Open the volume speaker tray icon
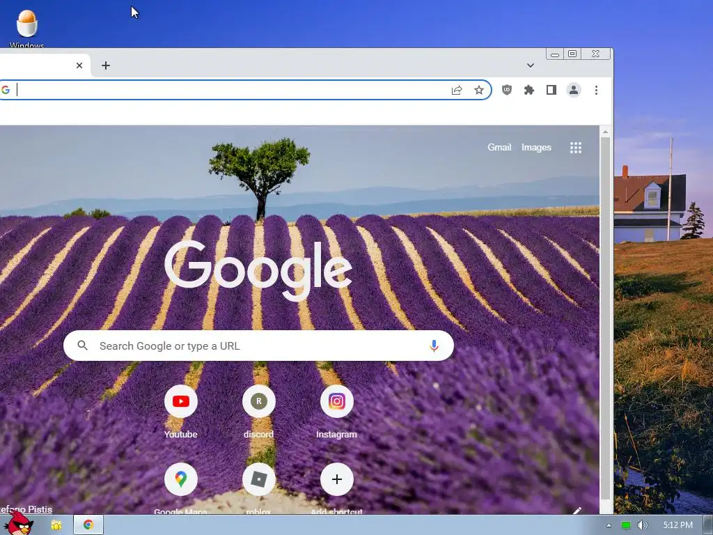 tap(642, 525)
